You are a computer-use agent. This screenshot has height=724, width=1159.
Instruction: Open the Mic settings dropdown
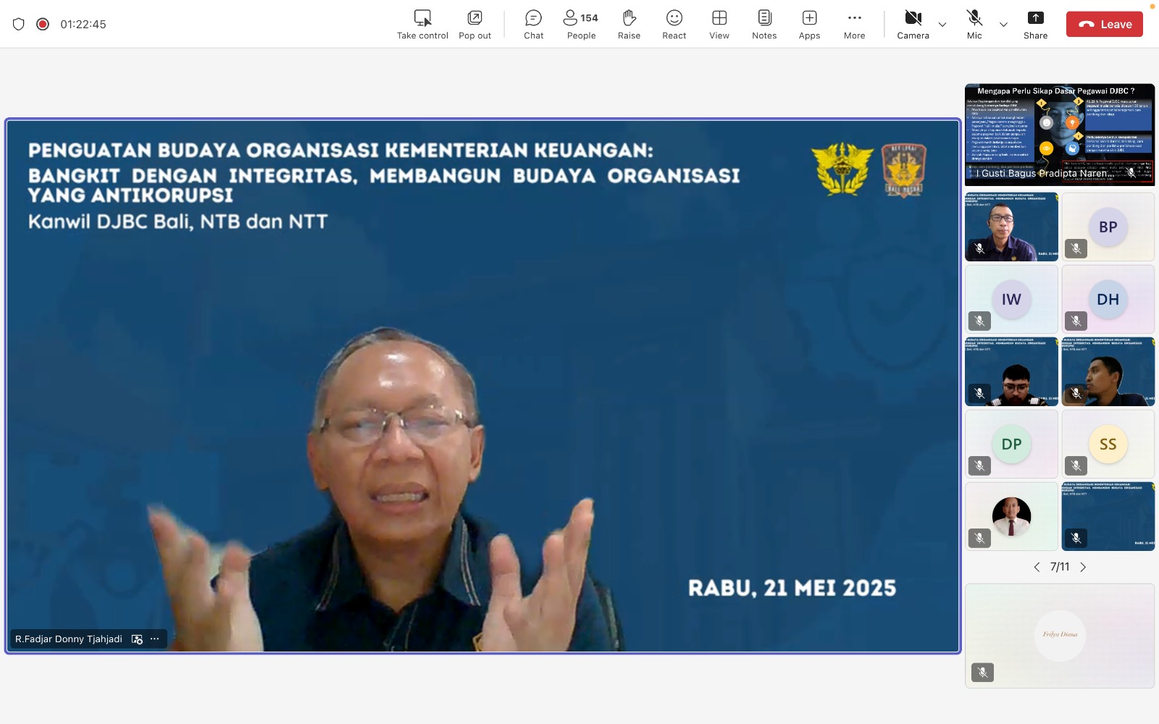click(1004, 24)
